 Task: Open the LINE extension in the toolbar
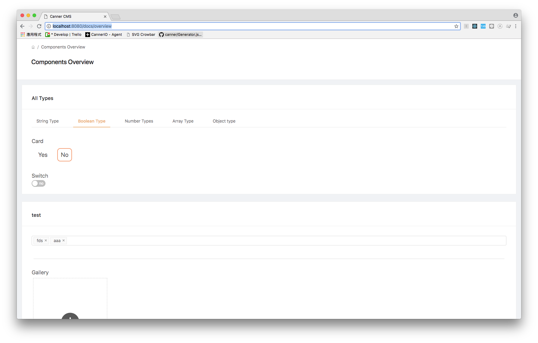click(491, 26)
